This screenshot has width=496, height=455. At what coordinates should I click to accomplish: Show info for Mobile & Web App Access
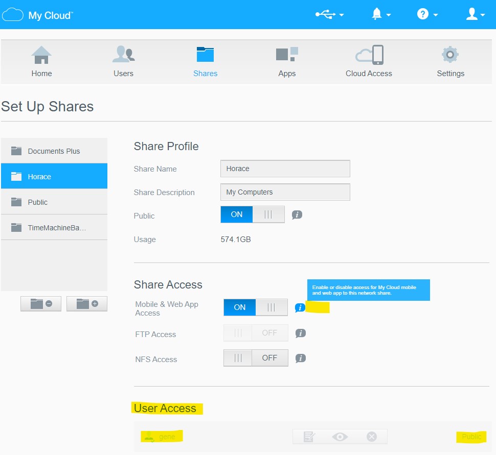tap(300, 307)
